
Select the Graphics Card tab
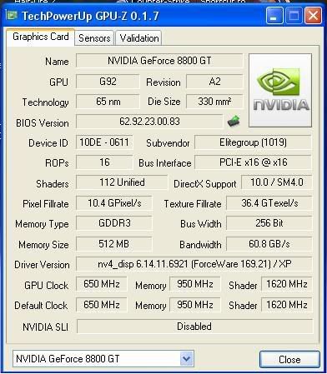click(41, 37)
